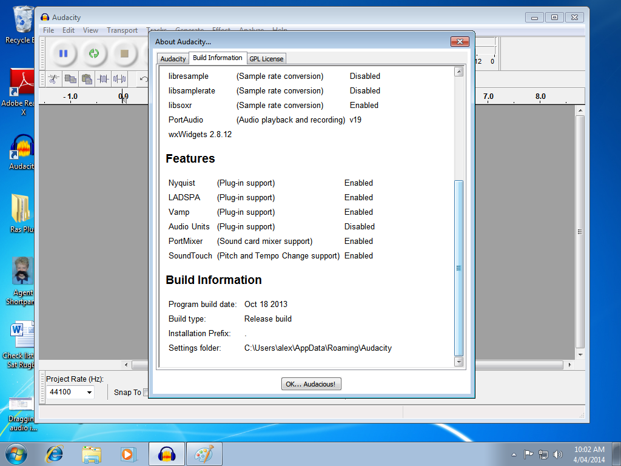Click the Pause button in the Audacity window
The width and height of the screenshot is (621, 466).
coord(63,53)
